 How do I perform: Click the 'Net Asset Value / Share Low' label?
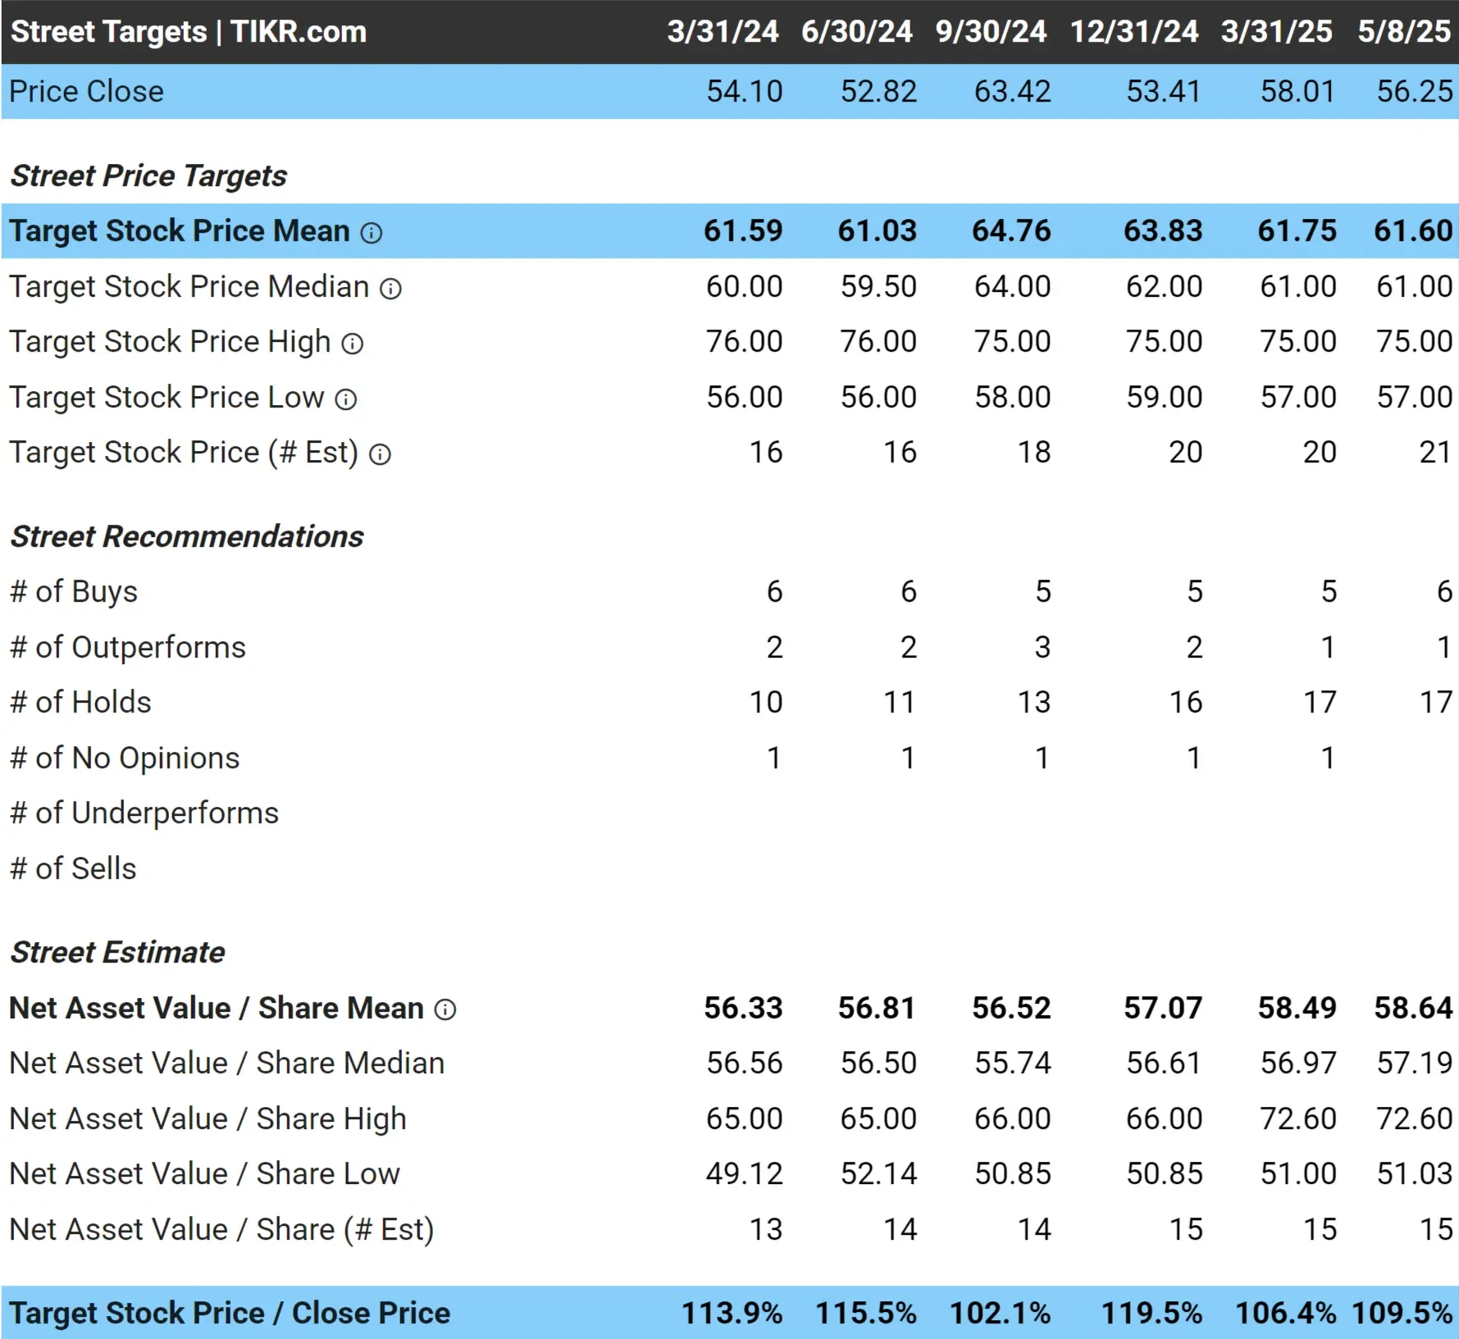205,1174
